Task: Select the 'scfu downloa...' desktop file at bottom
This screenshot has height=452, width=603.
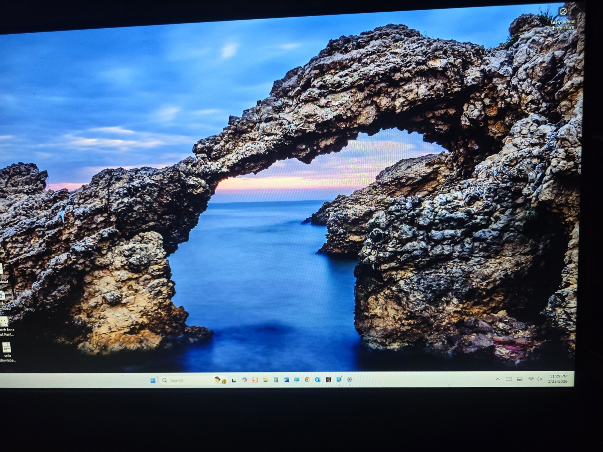Action: click(7, 352)
